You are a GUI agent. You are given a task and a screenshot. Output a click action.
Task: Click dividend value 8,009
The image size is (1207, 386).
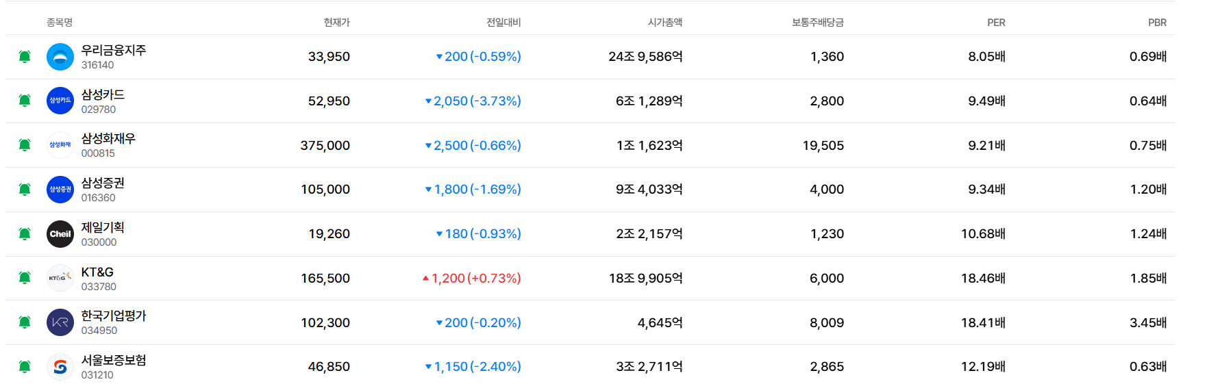(827, 323)
